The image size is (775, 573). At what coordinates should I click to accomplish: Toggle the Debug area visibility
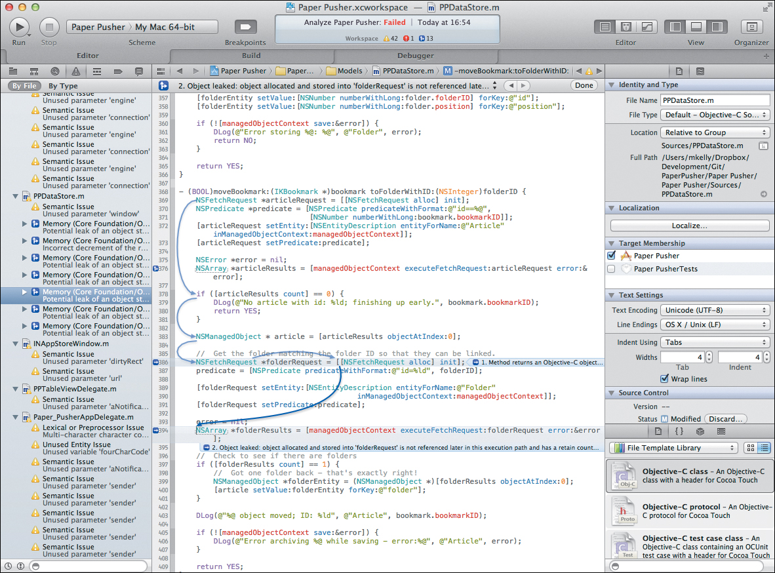pos(696,27)
